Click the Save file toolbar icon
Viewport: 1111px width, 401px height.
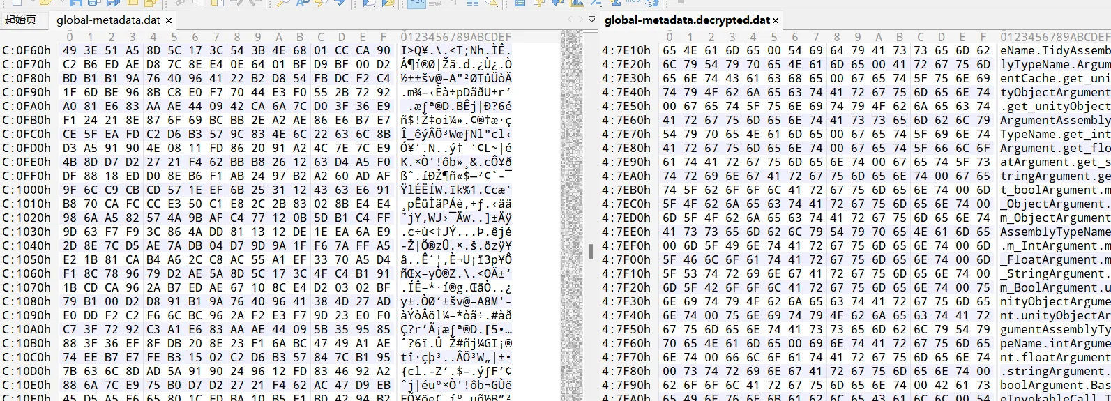pyautogui.click(x=75, y=3)
